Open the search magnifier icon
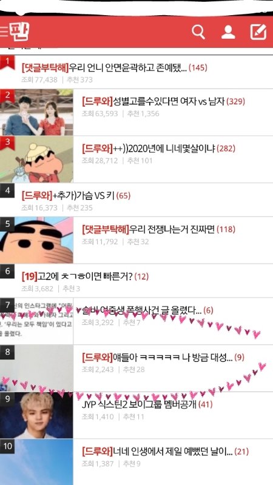Viewport: 273px width, 485px height. click(198, 32)
